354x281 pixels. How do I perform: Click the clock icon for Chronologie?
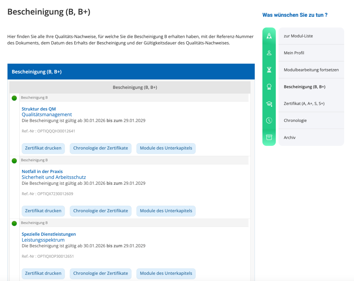[x=269, y=120]
